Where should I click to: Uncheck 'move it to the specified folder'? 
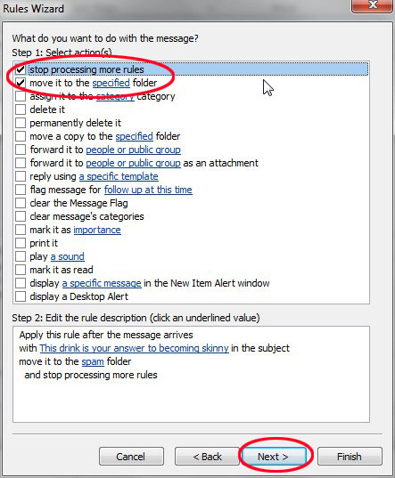(x=21, y=83)
